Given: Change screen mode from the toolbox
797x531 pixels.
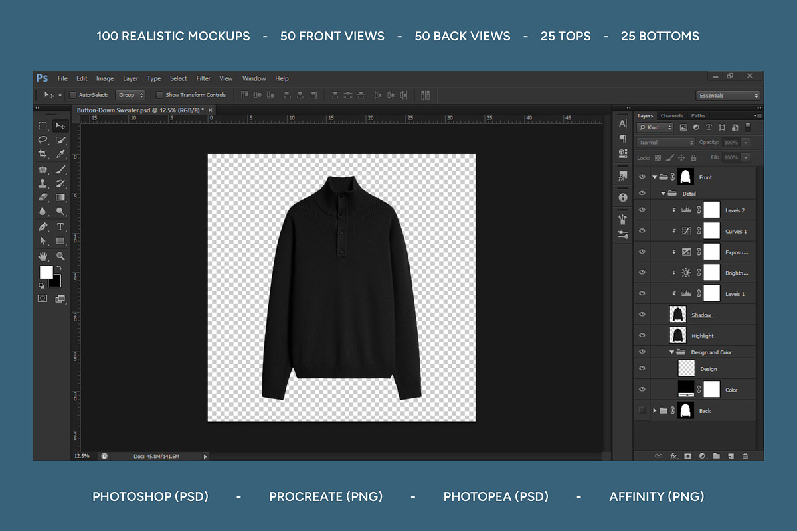Looking at the screenshot, I should click(x=60, y=299).
